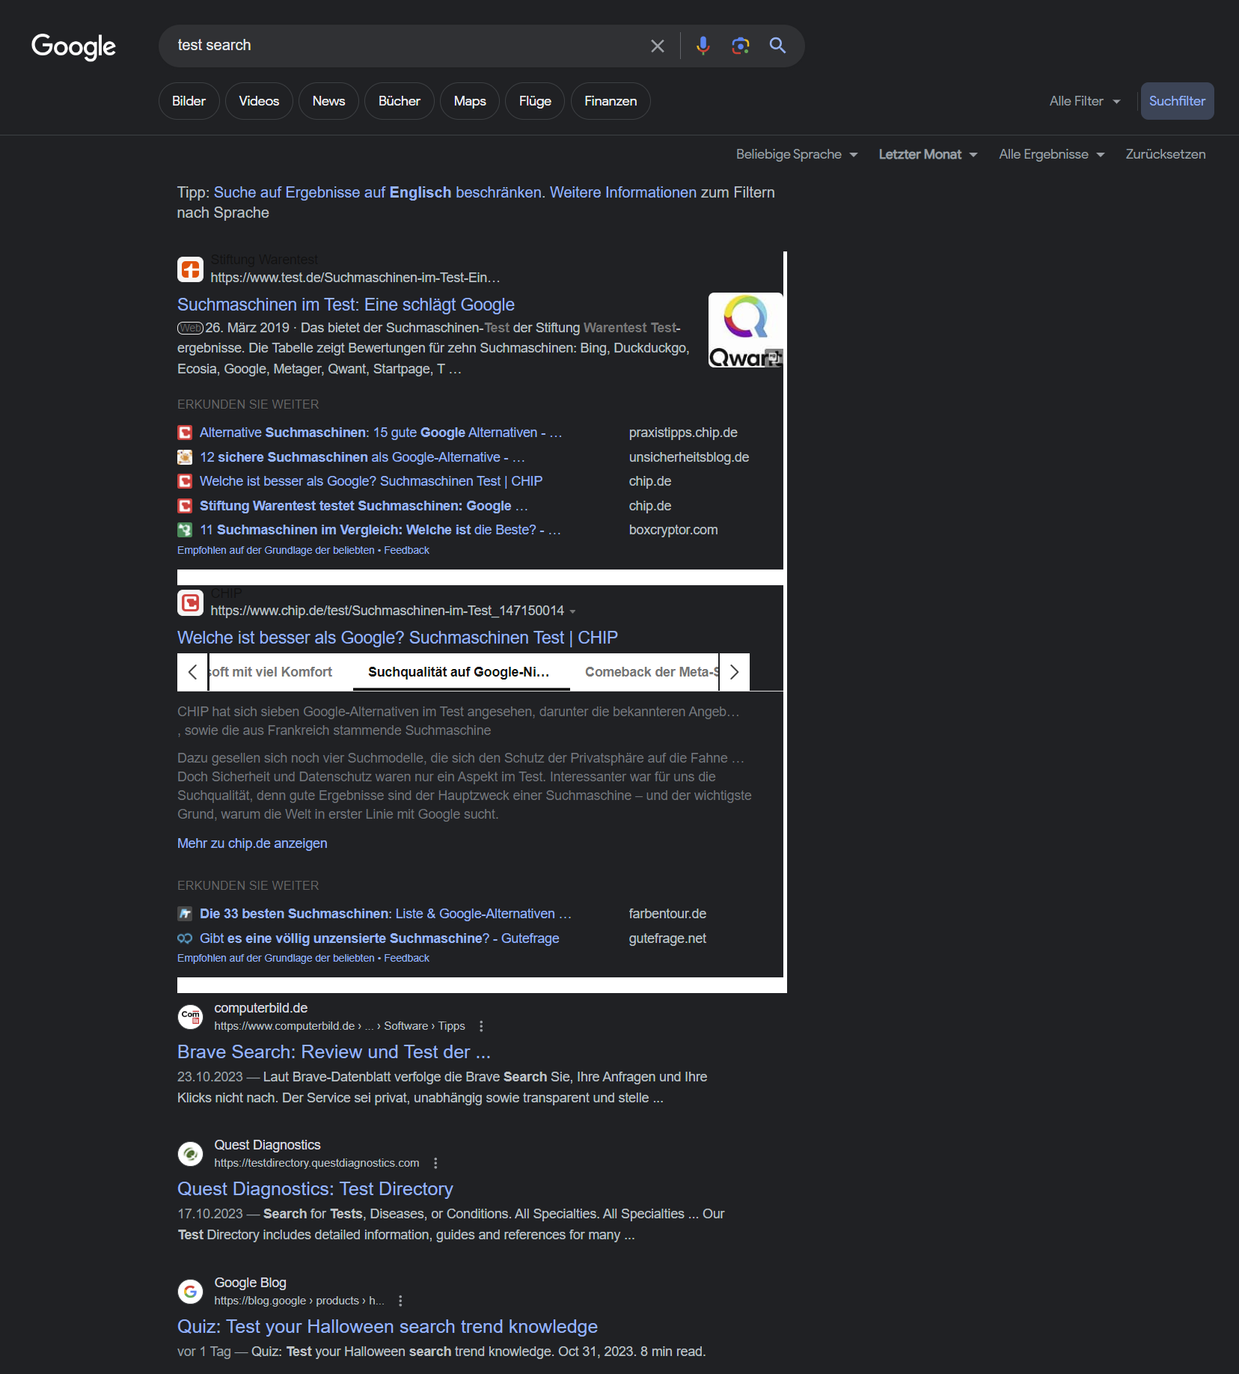Click Zurücksetzen to reset filters
The image size is (1239, 1374).
click(x=1166, y=154)
